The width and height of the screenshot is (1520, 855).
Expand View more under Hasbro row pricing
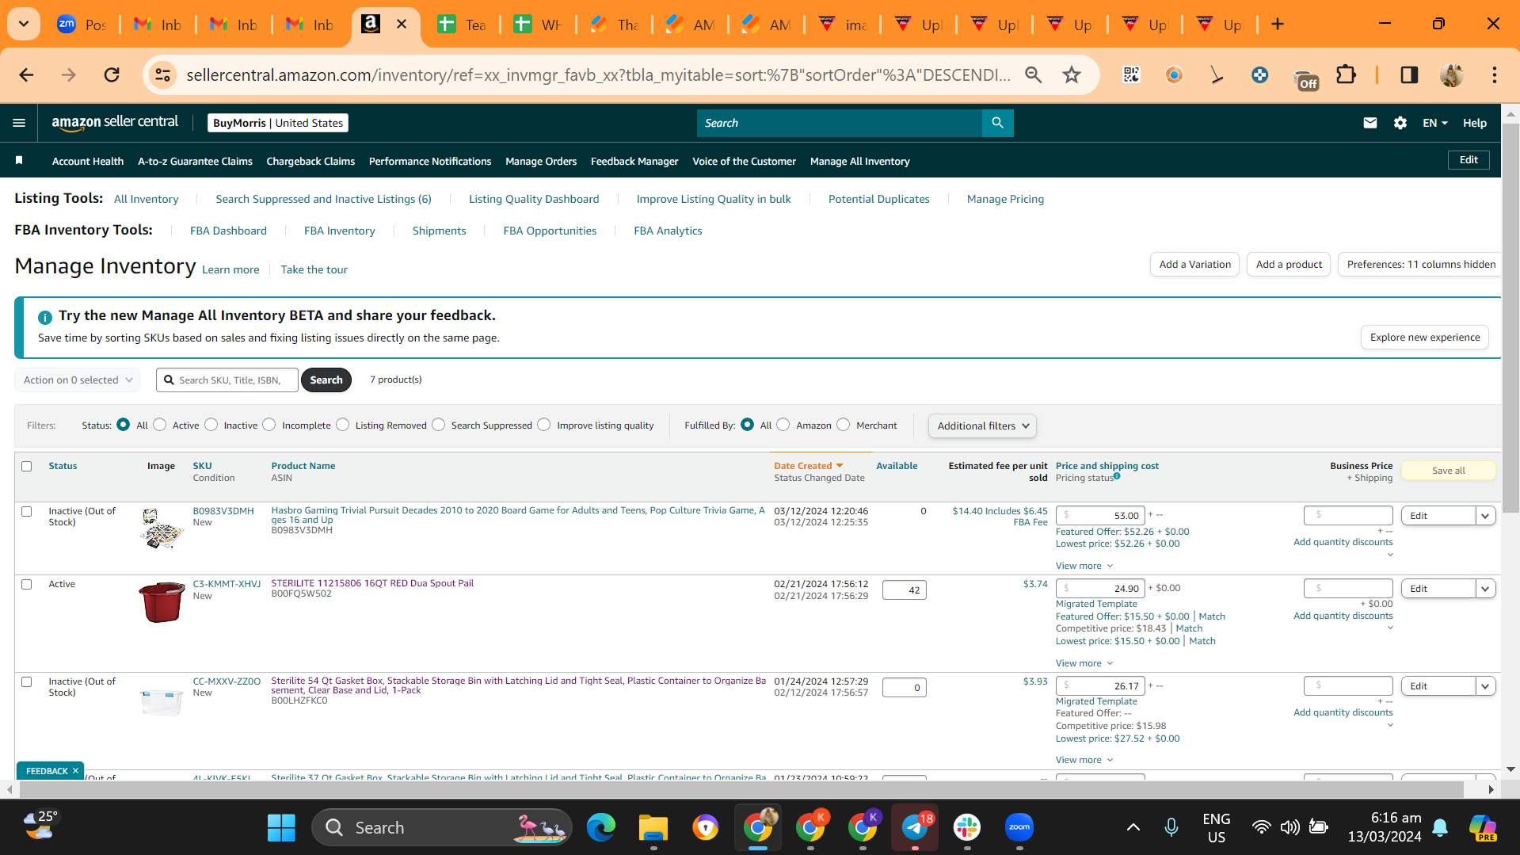pyautogui.click(x=1084, y=566)
